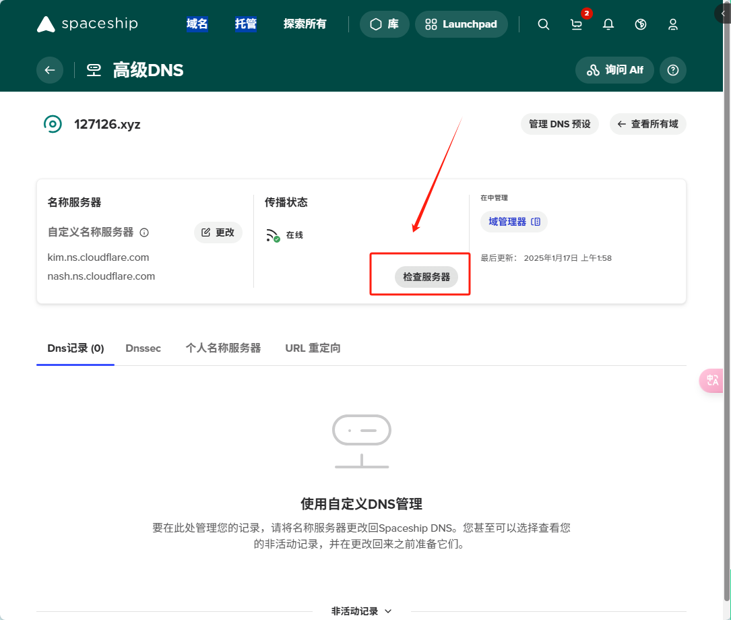
Task: Click 询问 Alf assistant button
Action: pos(614,70)
